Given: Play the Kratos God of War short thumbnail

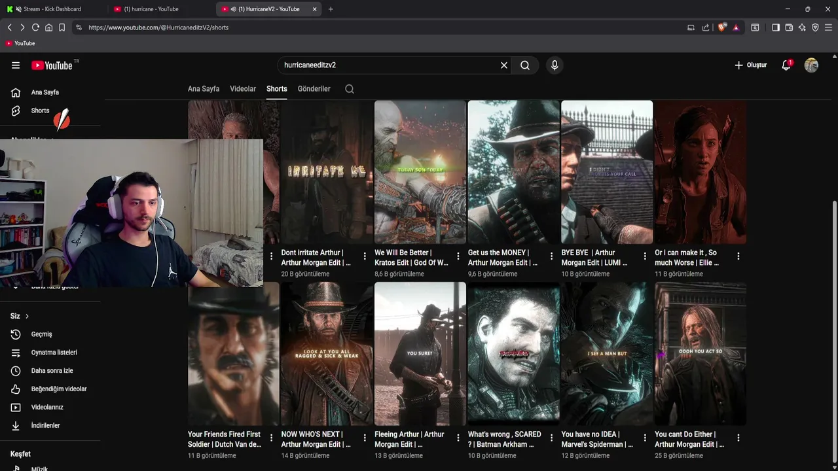Looking at the screenshot, I should (420, 172).
